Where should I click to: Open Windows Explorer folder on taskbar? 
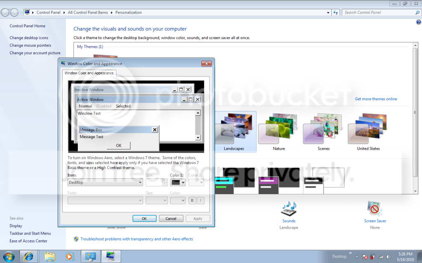[x=50, y=256]
